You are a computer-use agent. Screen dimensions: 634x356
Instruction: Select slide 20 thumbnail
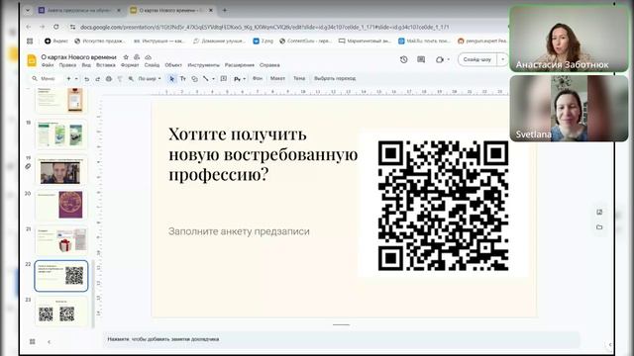(61, 206)
